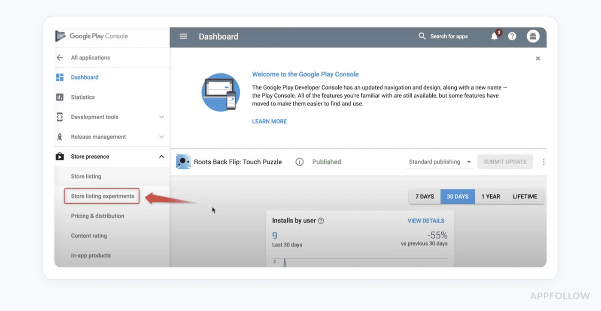Screen dimensions: 601x311
Task: Click the Dashboard page title
Action: point(219,36)
